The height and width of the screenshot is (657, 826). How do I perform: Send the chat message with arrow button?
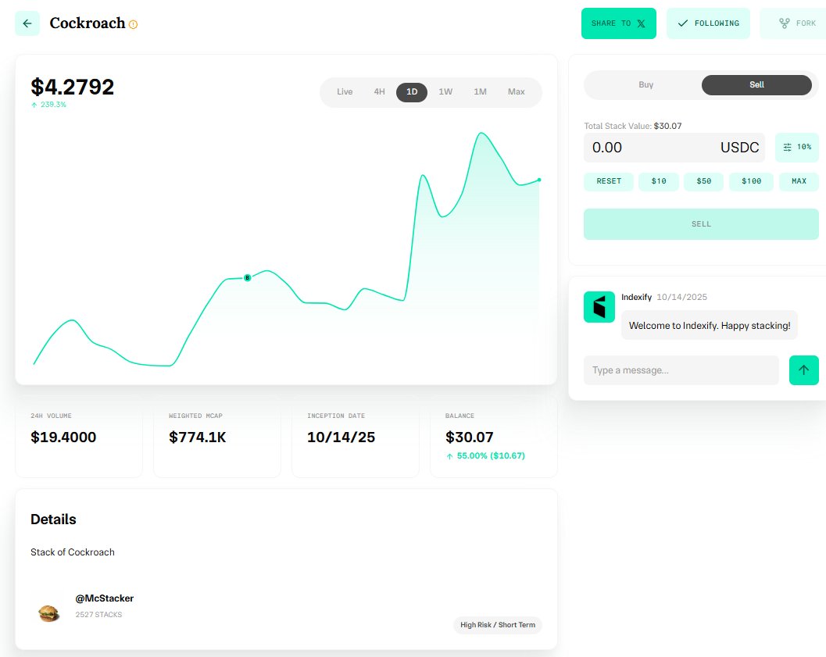(x=804, y=370)
